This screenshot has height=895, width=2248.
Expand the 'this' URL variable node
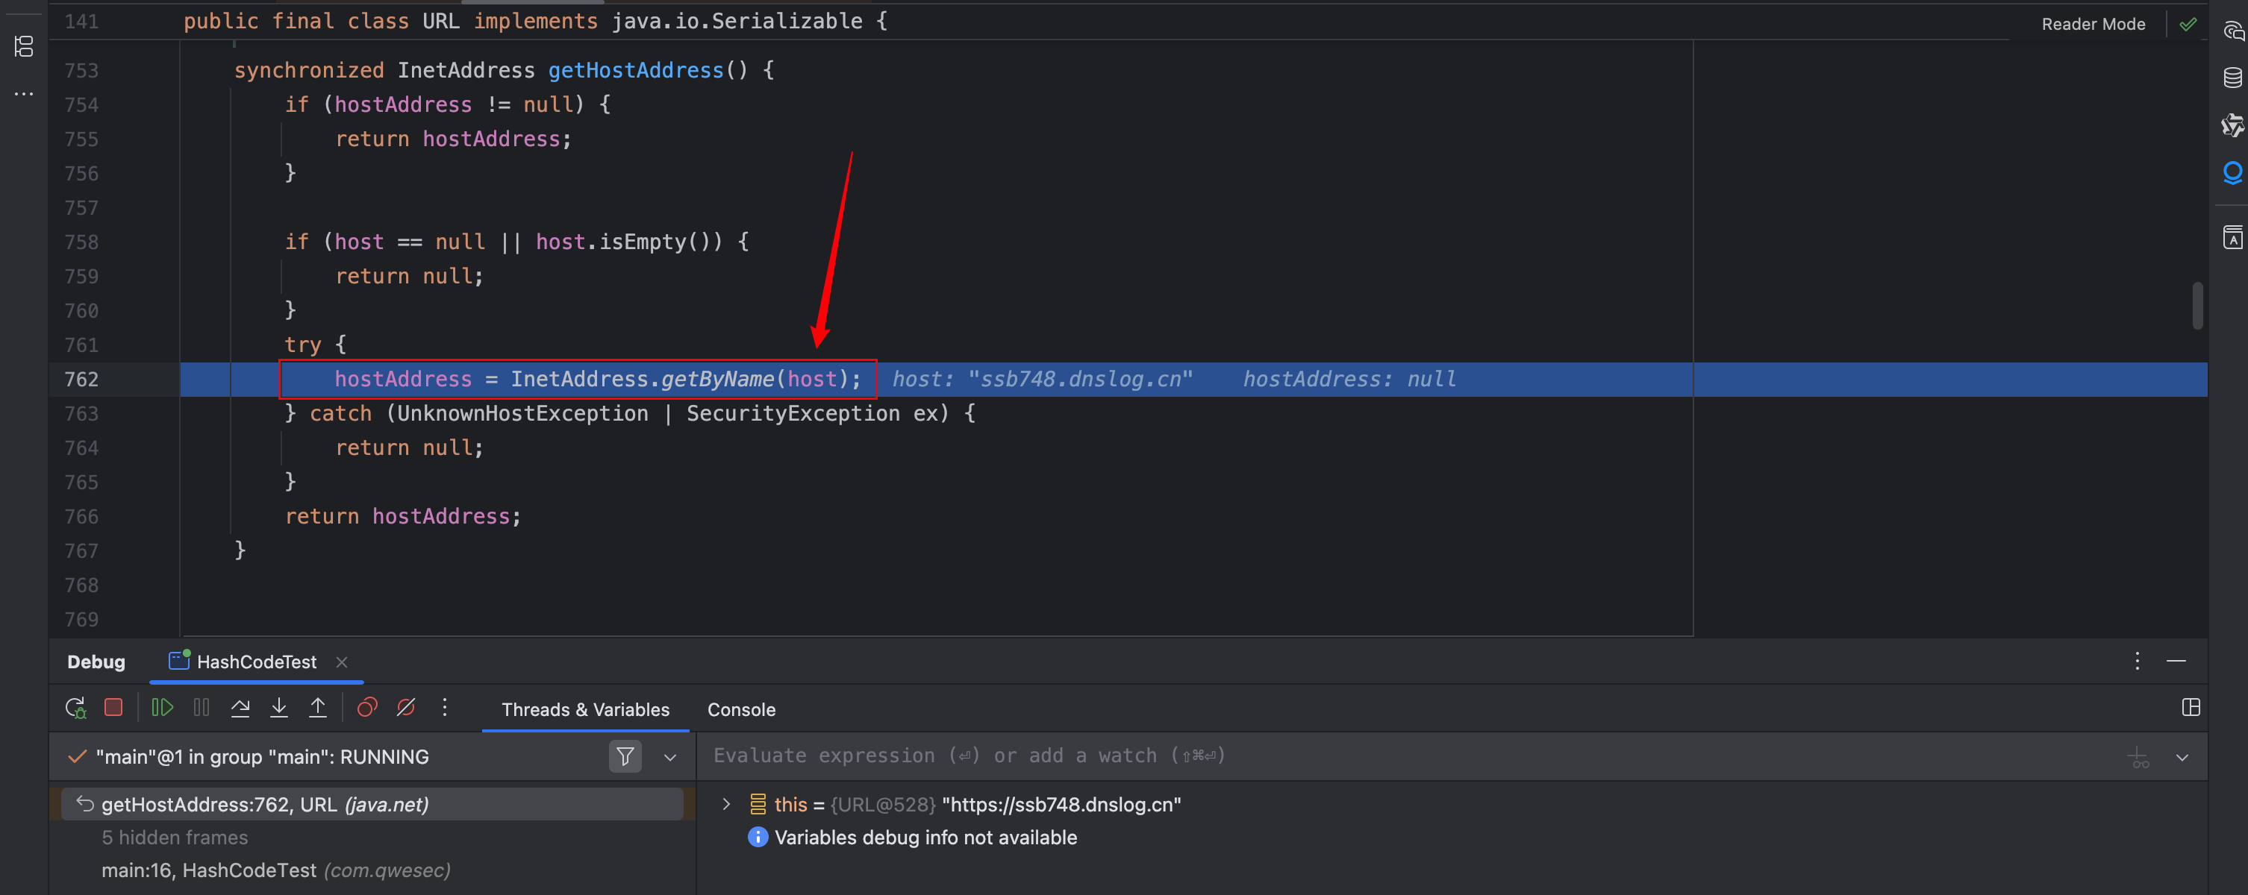[x=726, y=804]
